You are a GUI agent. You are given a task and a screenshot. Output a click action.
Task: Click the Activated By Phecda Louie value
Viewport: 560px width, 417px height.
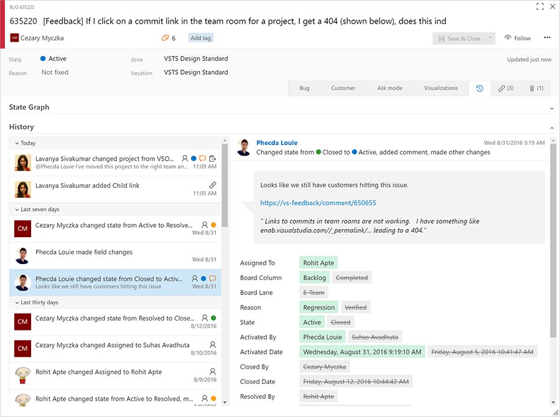(x=322, y=337)
